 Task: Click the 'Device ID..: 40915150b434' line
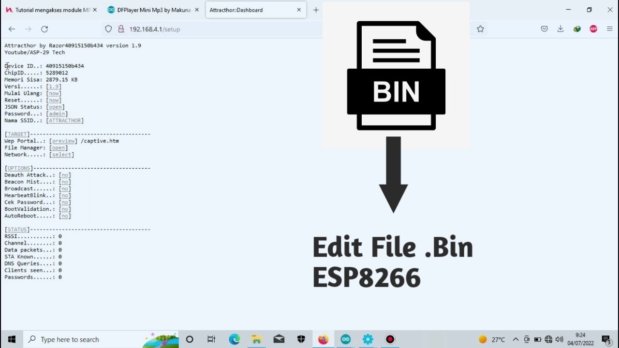point(44,66)
